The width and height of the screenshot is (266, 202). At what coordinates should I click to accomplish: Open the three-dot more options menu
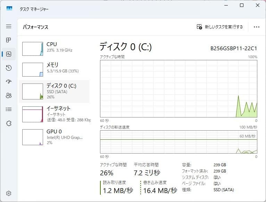tap(257, 27)
